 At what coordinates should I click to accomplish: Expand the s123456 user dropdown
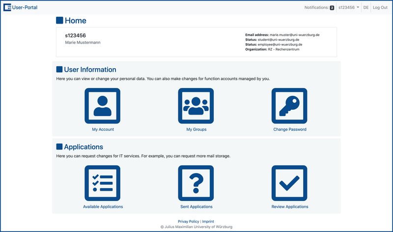(348, 8)
